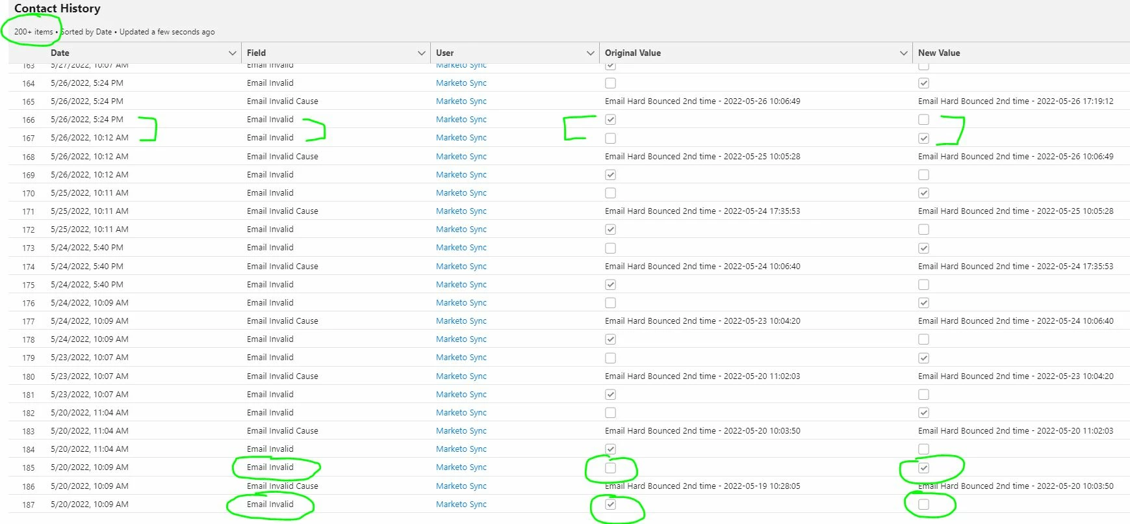Image resolution: width=1130 pixels, height=524 pixels.
Task: Open Marketo Sync link in row 170
Action: (461, 192)
